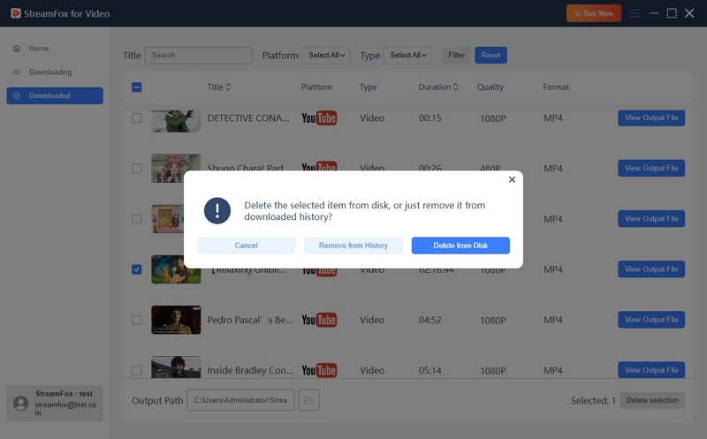Screen dimensions: 707x439
Task: Check the Shugo Chara row checkbox
Action: pyautogui.click(x=137, y=169)
